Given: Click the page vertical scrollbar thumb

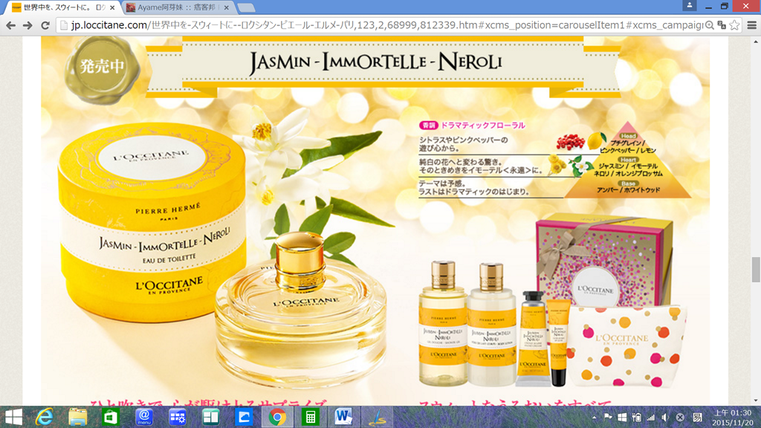Looking at the screenshot, I should point(756,269).
